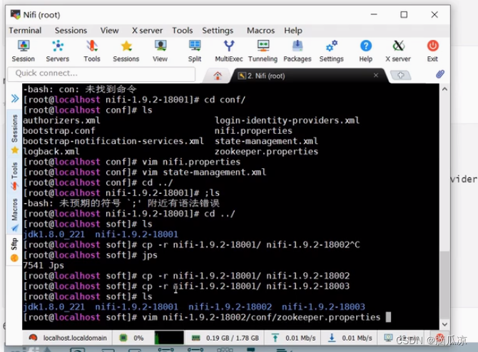Open the Session toolbar icon
478x352 pixels.
(23, 51)
